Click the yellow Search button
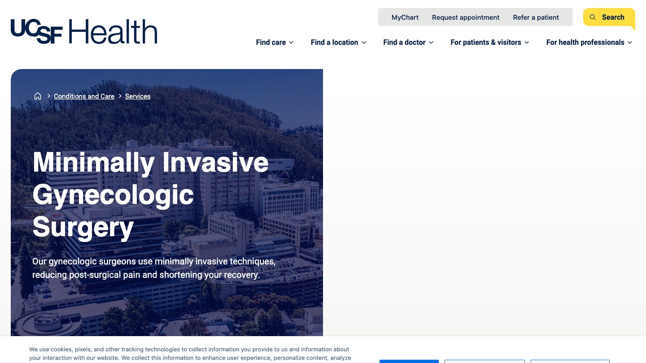Screen dimensions: 646x363 click(x=609, y=17)
